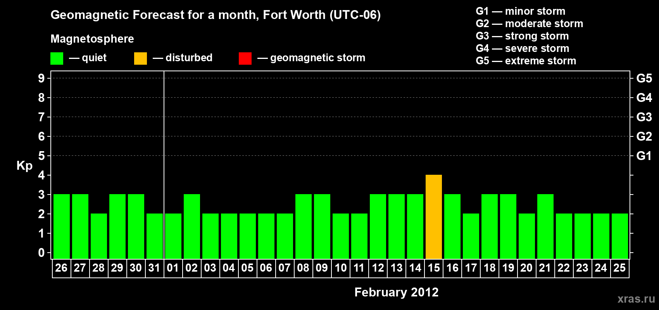Click the green bar above day 18

[x=490, y=226]
